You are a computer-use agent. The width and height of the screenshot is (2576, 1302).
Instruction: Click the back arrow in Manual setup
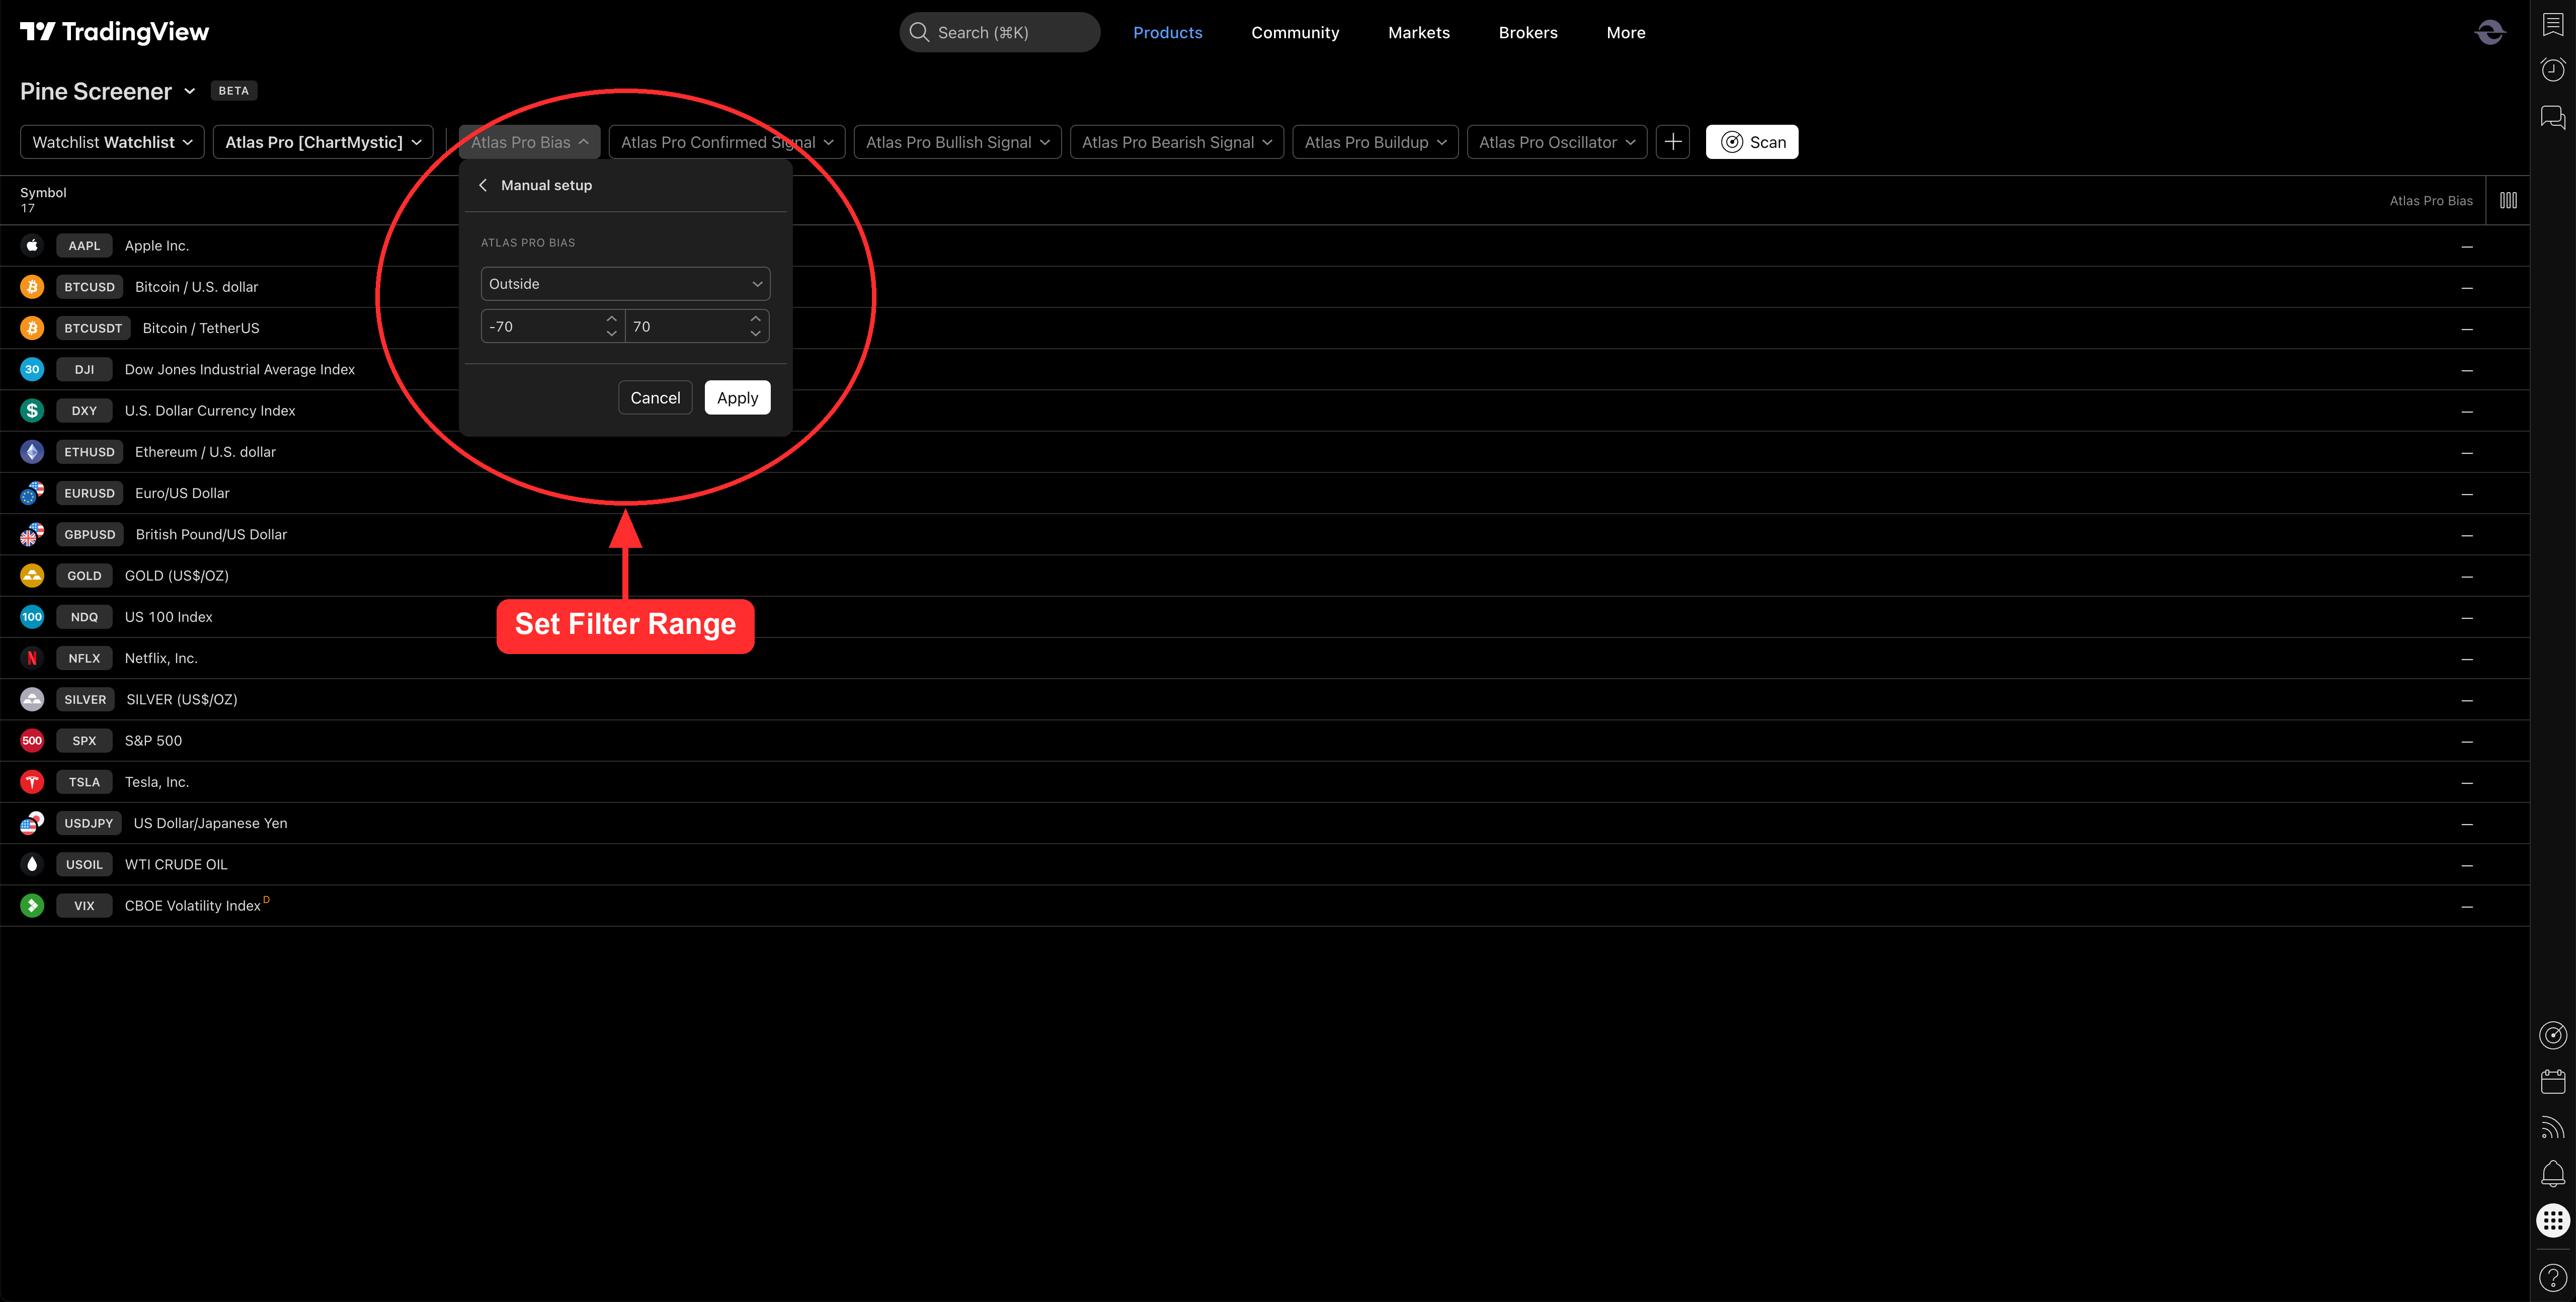pos(483,185)
